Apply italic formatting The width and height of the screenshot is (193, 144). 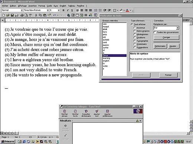click(x=68, y=10)
